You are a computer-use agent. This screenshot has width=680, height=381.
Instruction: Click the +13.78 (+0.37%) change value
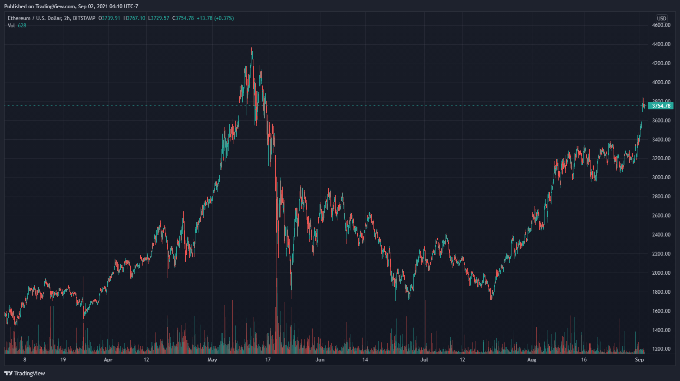coord(215,18)
